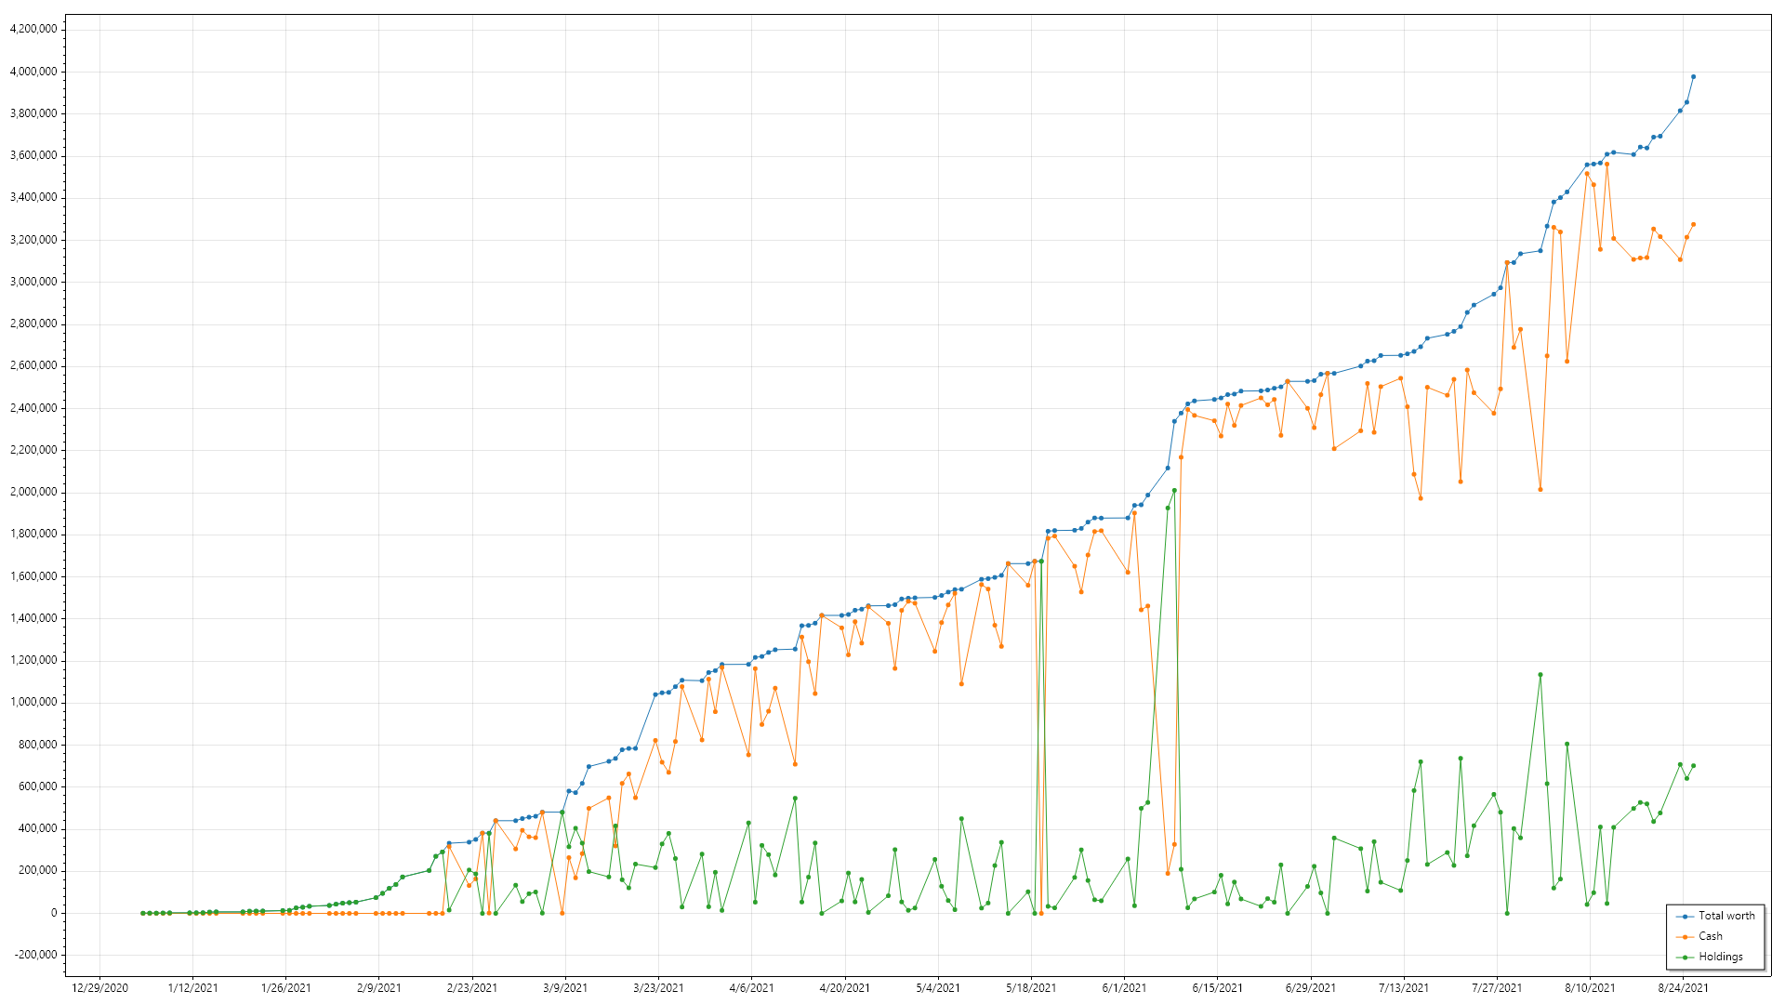Click the 8/24/2021 x-axis date label
1785x1004 pixels.
coord(1684,988)
